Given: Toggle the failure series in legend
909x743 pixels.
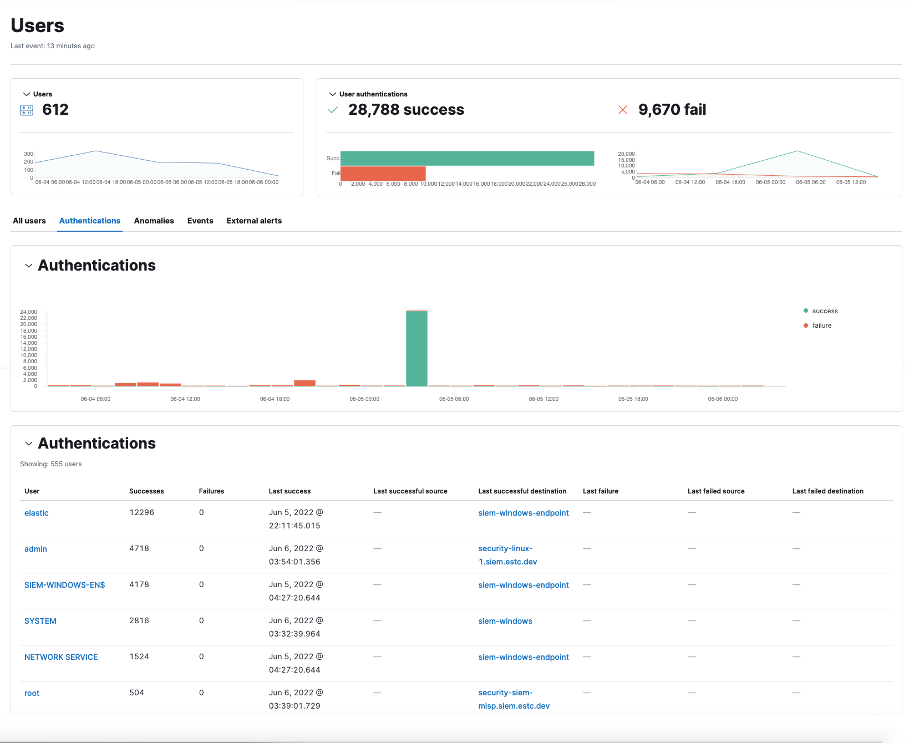Looking at the screenshot, I should coord(821,325).
